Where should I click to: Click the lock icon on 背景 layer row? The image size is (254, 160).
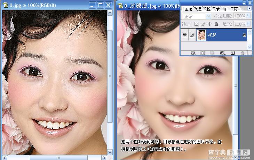tap(244, 35)
